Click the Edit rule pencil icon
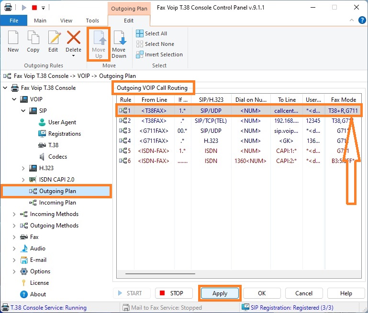Viewport: 368px width, 313px height. (x=54, y=37)
